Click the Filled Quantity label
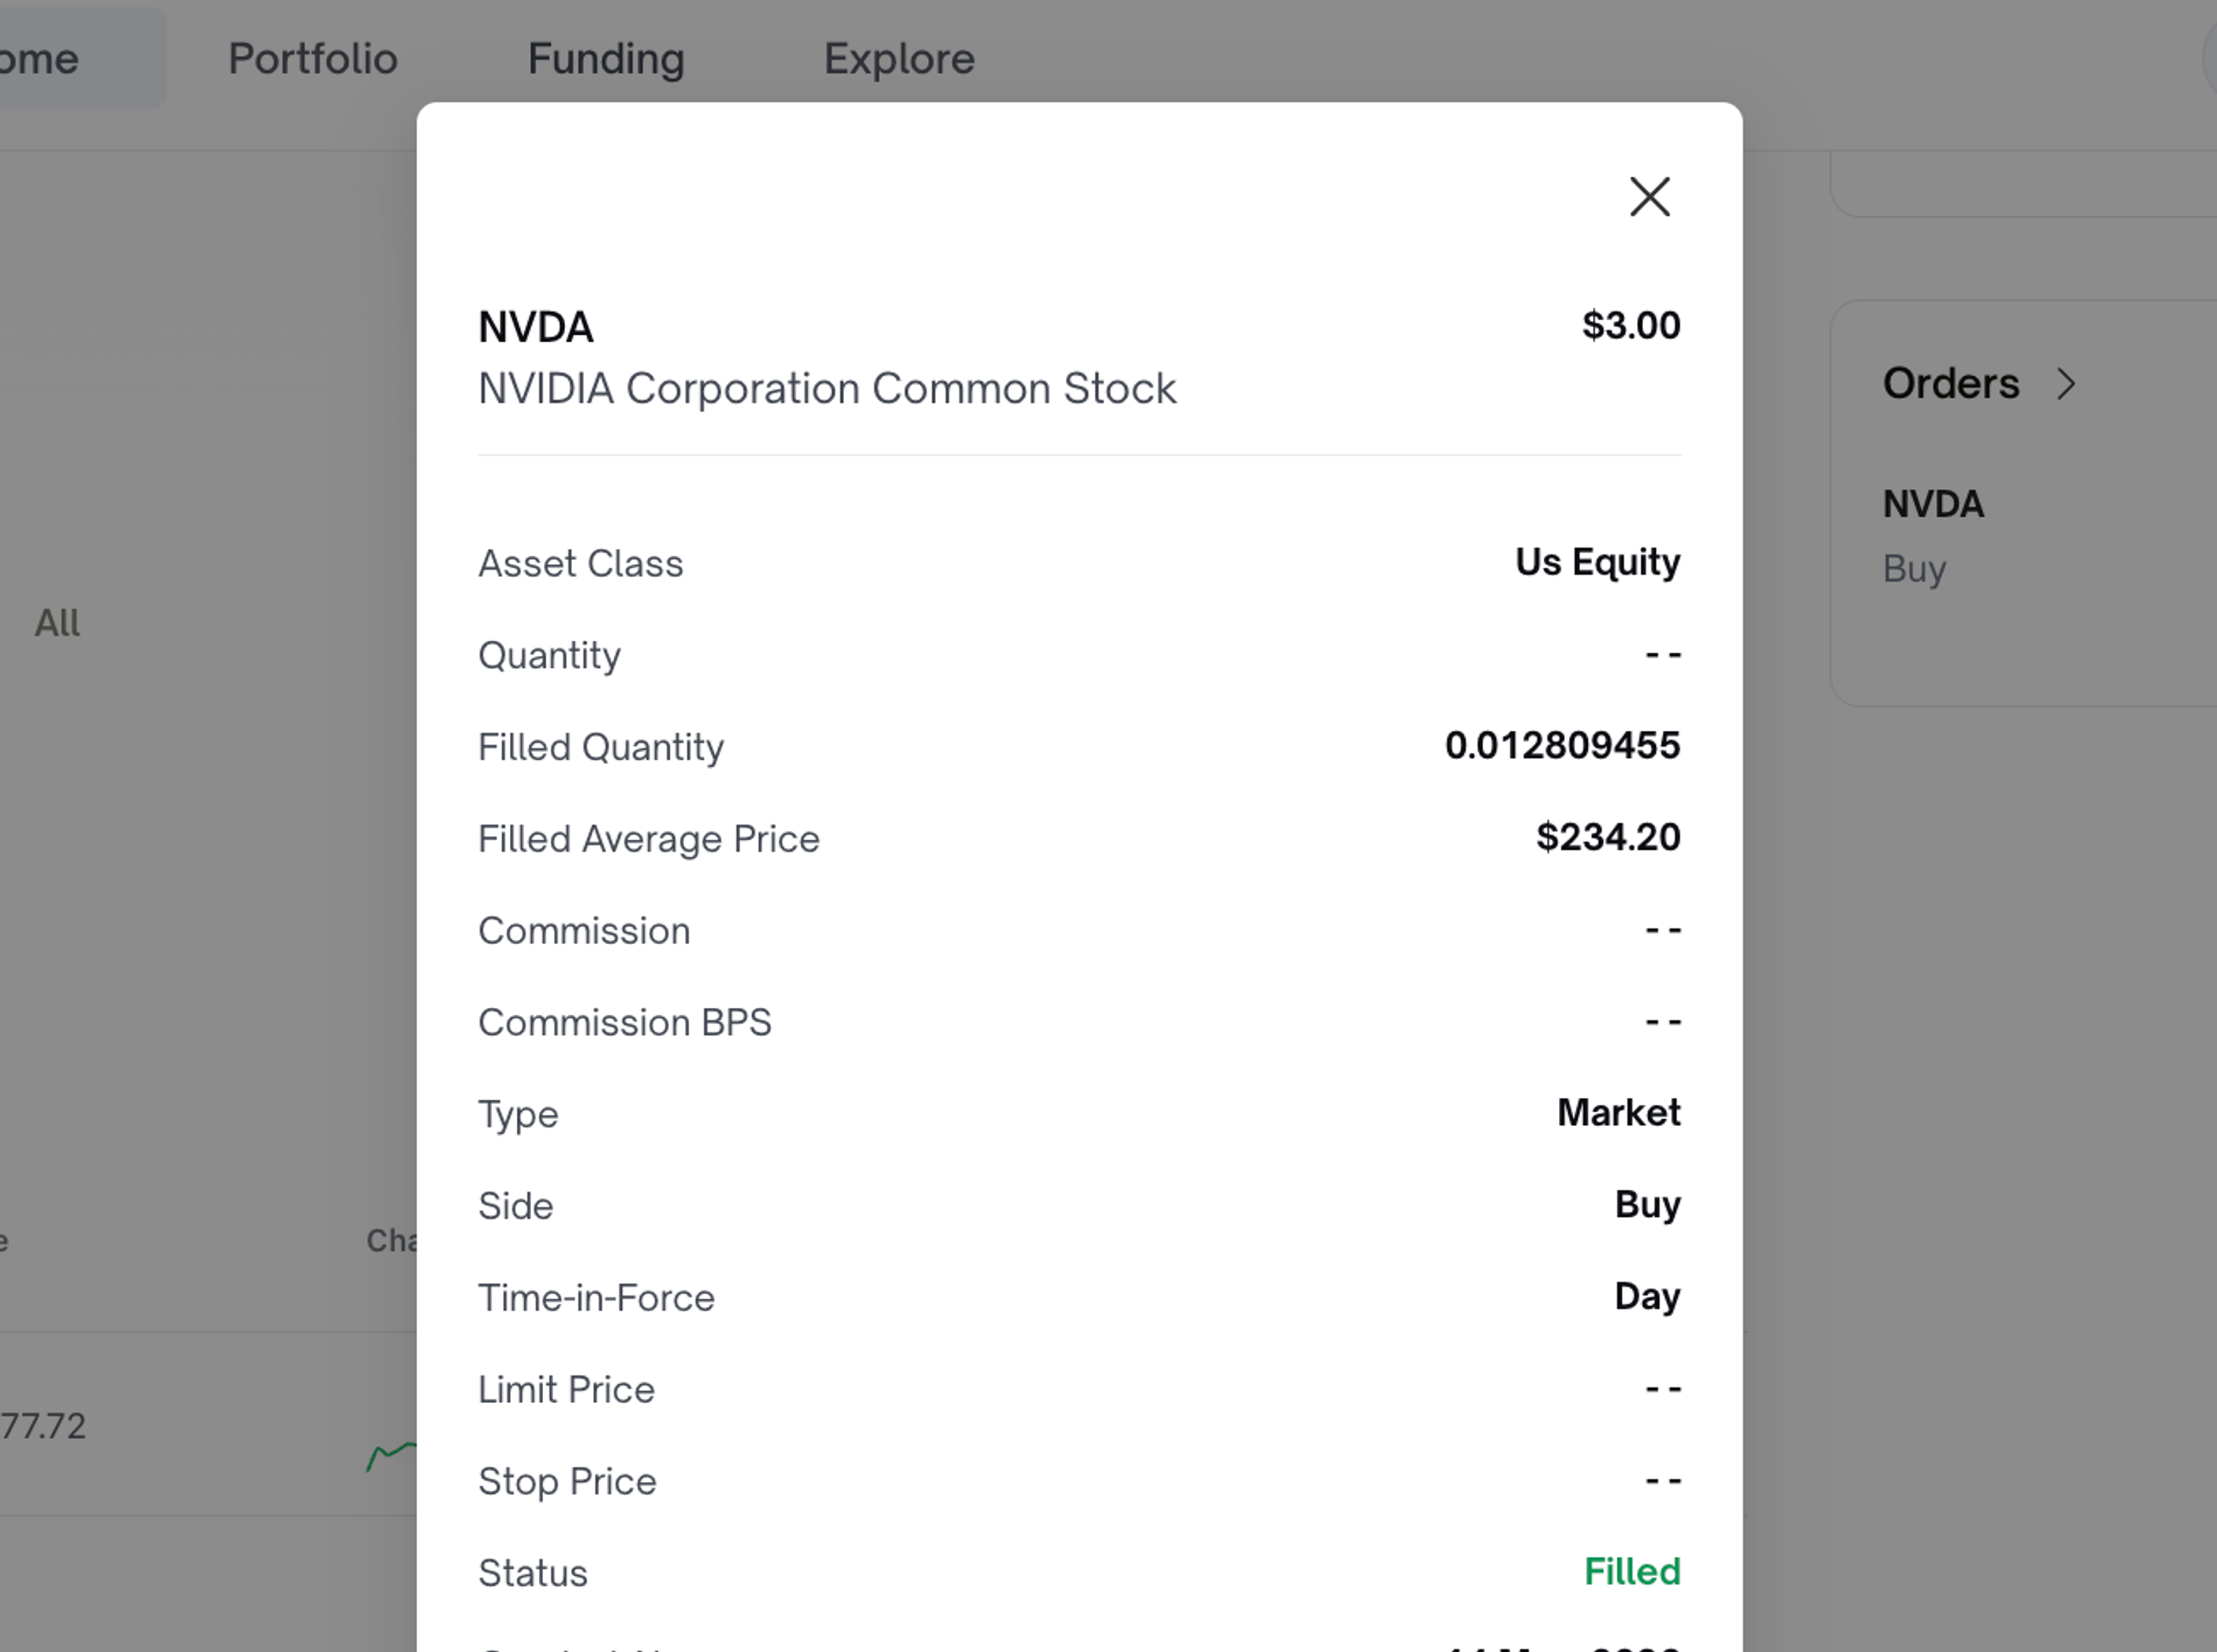The height and width of the screenshot is (1652, 2217). pos(601,747)
